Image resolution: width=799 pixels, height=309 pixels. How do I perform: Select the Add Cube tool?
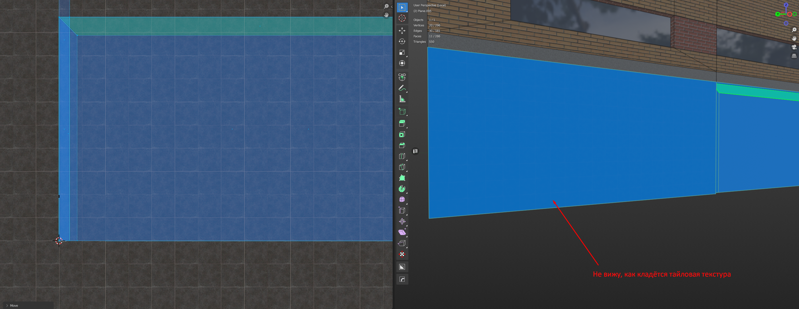coord(402,112)
